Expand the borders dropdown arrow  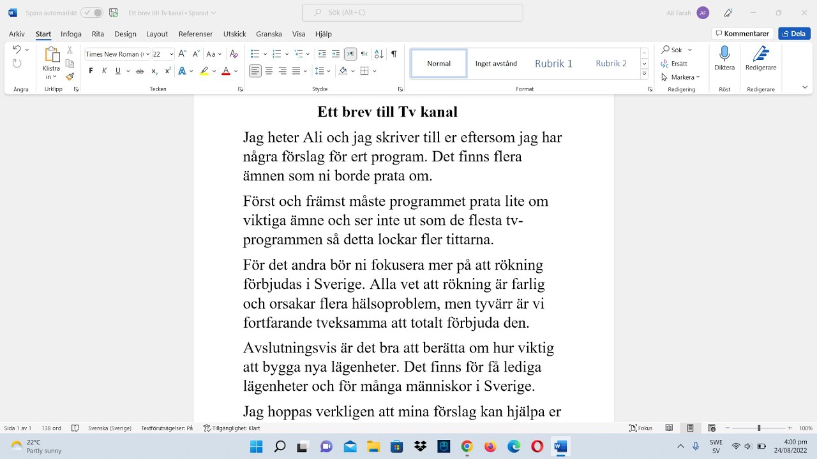(375, 71)
